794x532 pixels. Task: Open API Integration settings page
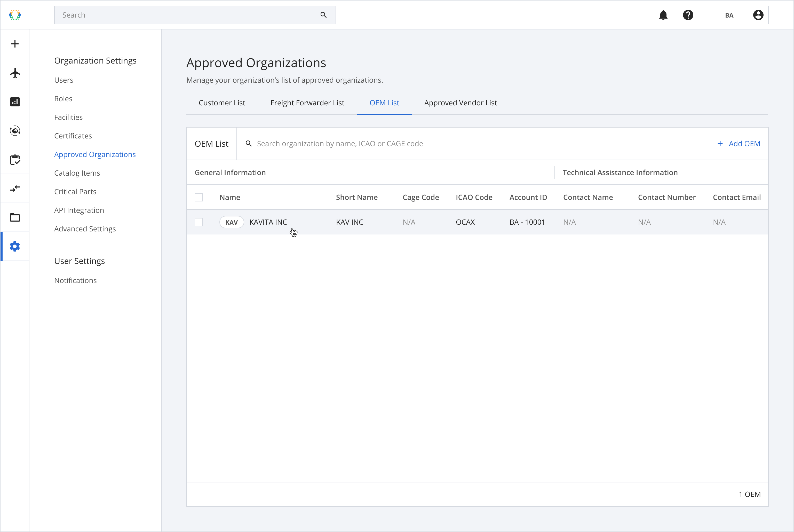click(79, 210)
